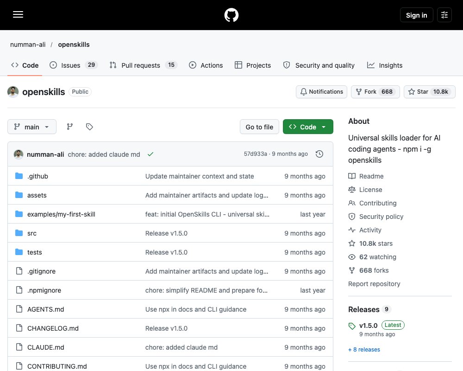This screenshot has width=463, height=371.
Task: Click the src folder icon
Action: click(19, 233)
